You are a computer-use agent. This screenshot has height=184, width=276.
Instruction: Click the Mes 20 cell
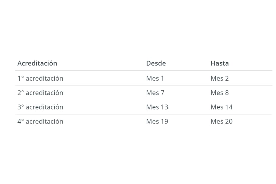[222, 121]
